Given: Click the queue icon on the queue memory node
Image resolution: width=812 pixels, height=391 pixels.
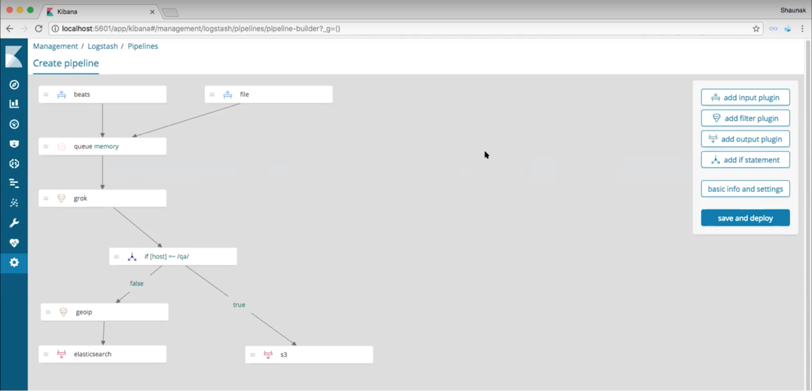Looking at the screenshot, I should (61, 146).
